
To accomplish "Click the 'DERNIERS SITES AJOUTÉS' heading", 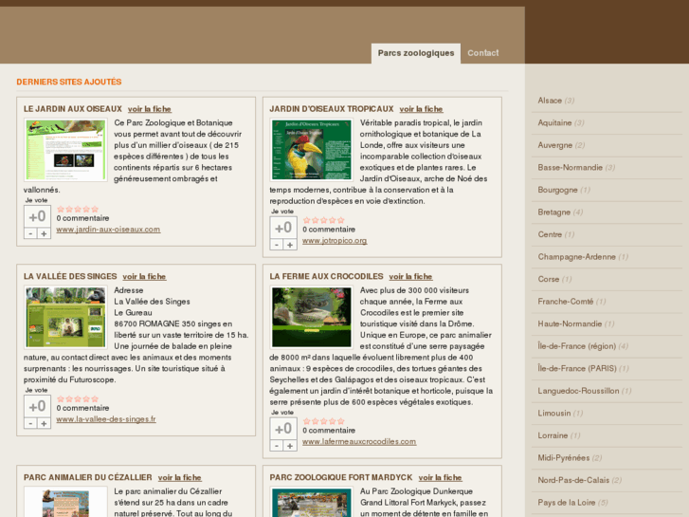I will point(69,82).
